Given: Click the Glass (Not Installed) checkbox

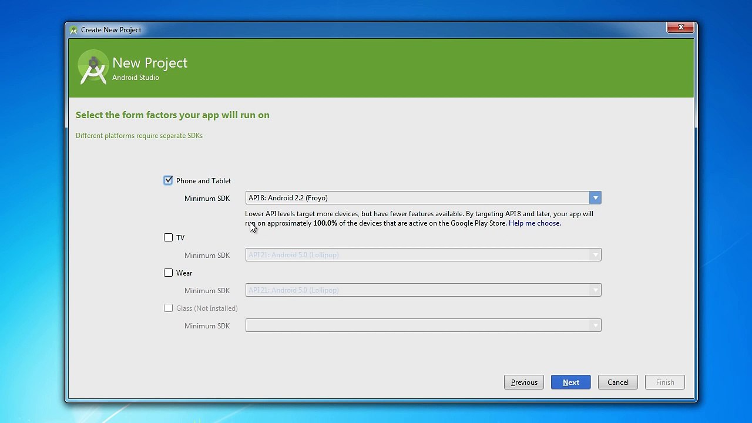Looking at the screenshot, I should (168, 308).
